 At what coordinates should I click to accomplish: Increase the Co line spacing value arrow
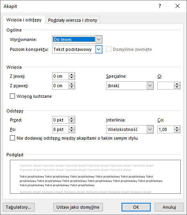pos(177,128)
